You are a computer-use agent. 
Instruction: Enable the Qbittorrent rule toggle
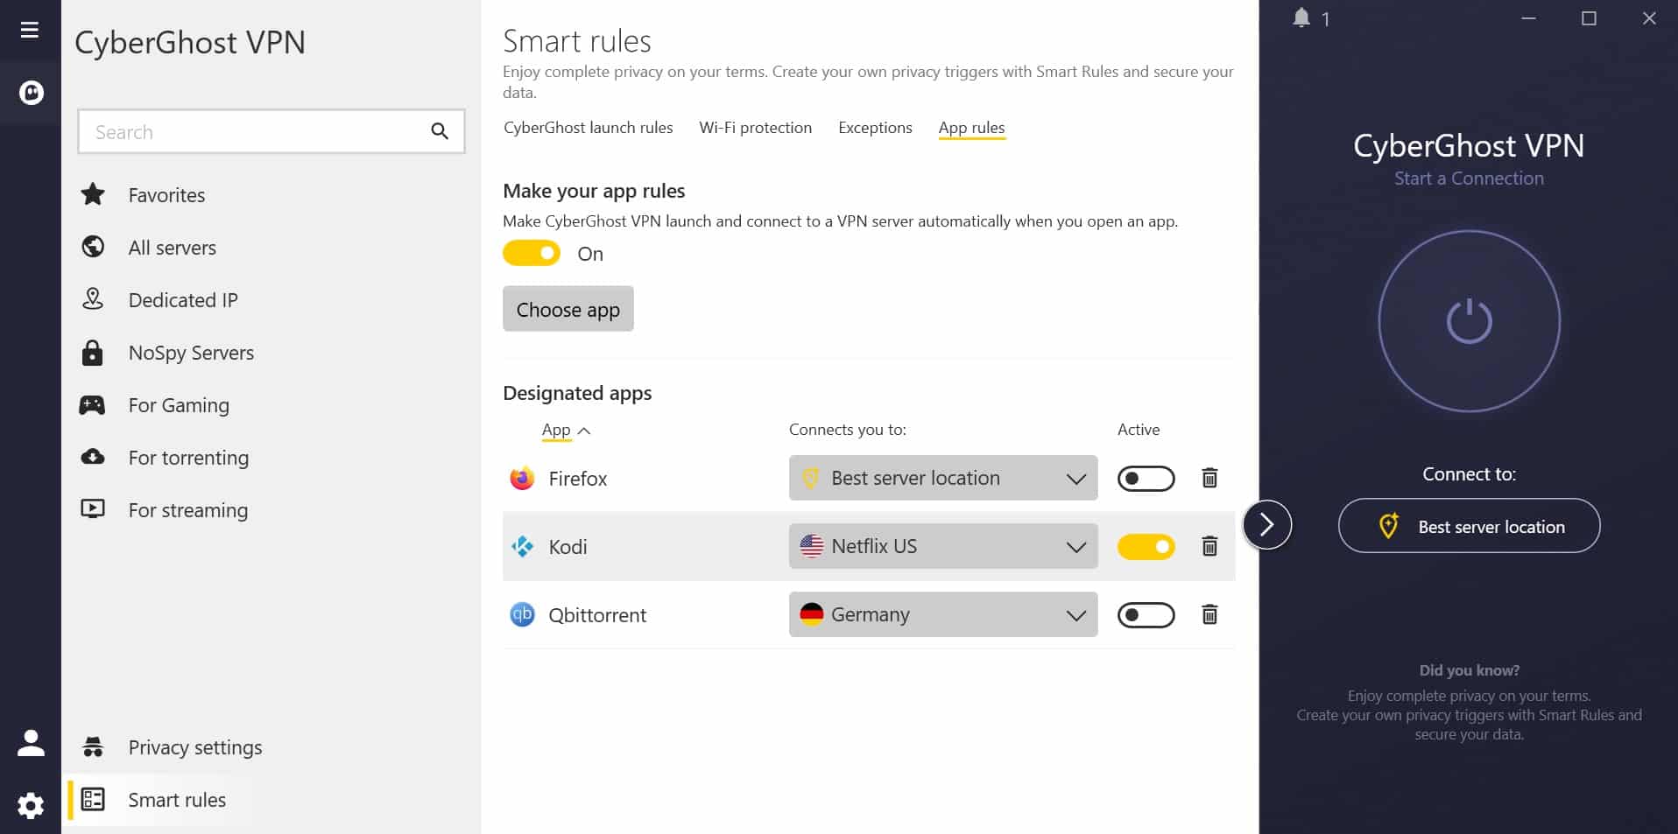[x=1146, y=614]
